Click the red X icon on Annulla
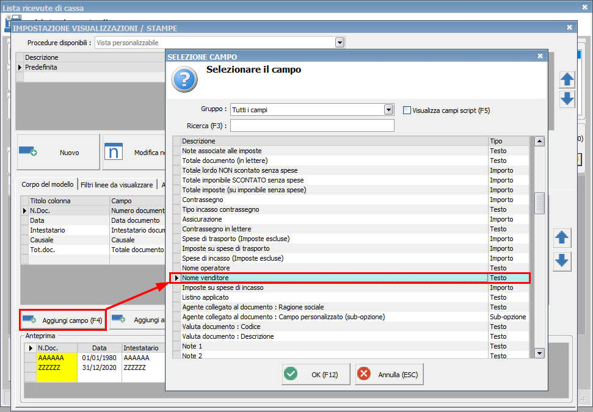Viewport: 593px width, 412px height. 364,374
